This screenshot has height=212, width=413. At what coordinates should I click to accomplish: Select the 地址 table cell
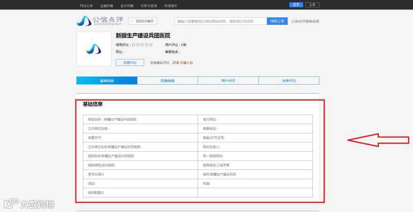140,183
